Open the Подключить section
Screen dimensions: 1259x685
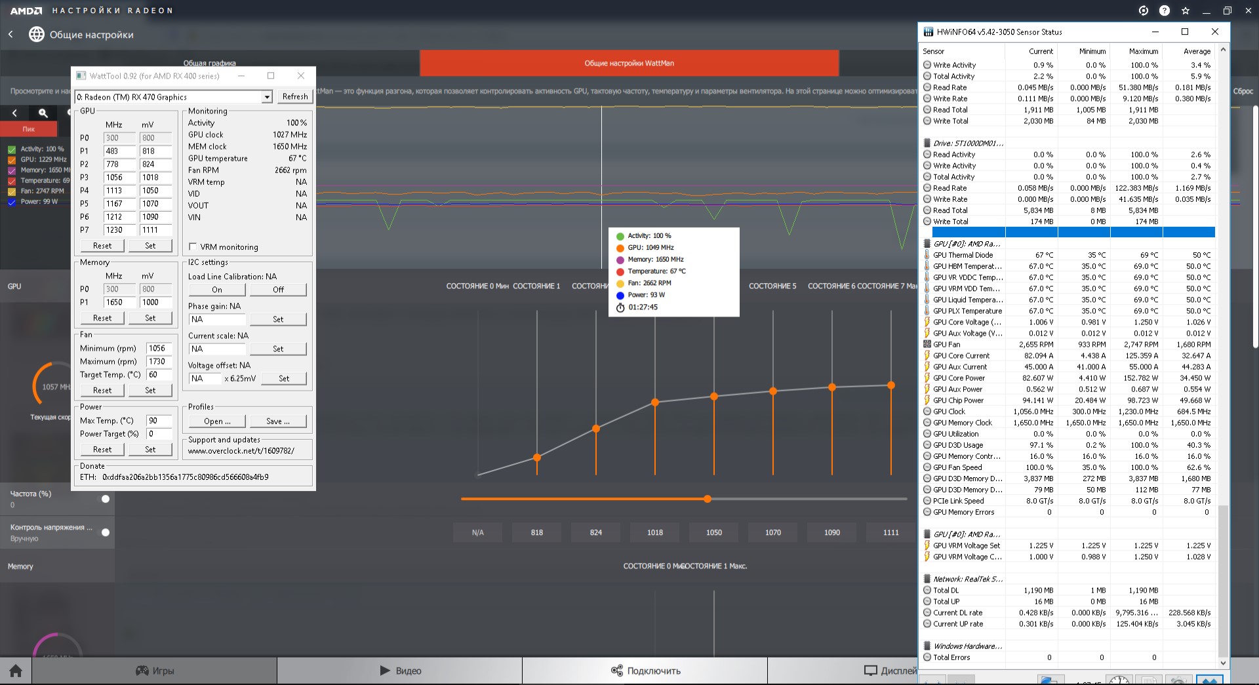tap(645, 671)
